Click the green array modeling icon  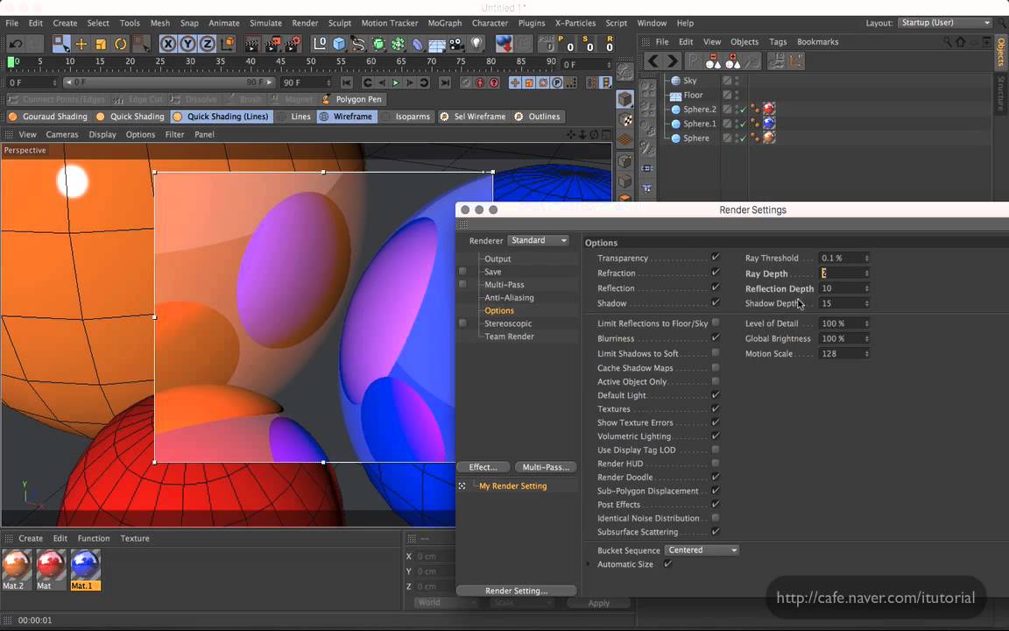click(x=399, y=44)
